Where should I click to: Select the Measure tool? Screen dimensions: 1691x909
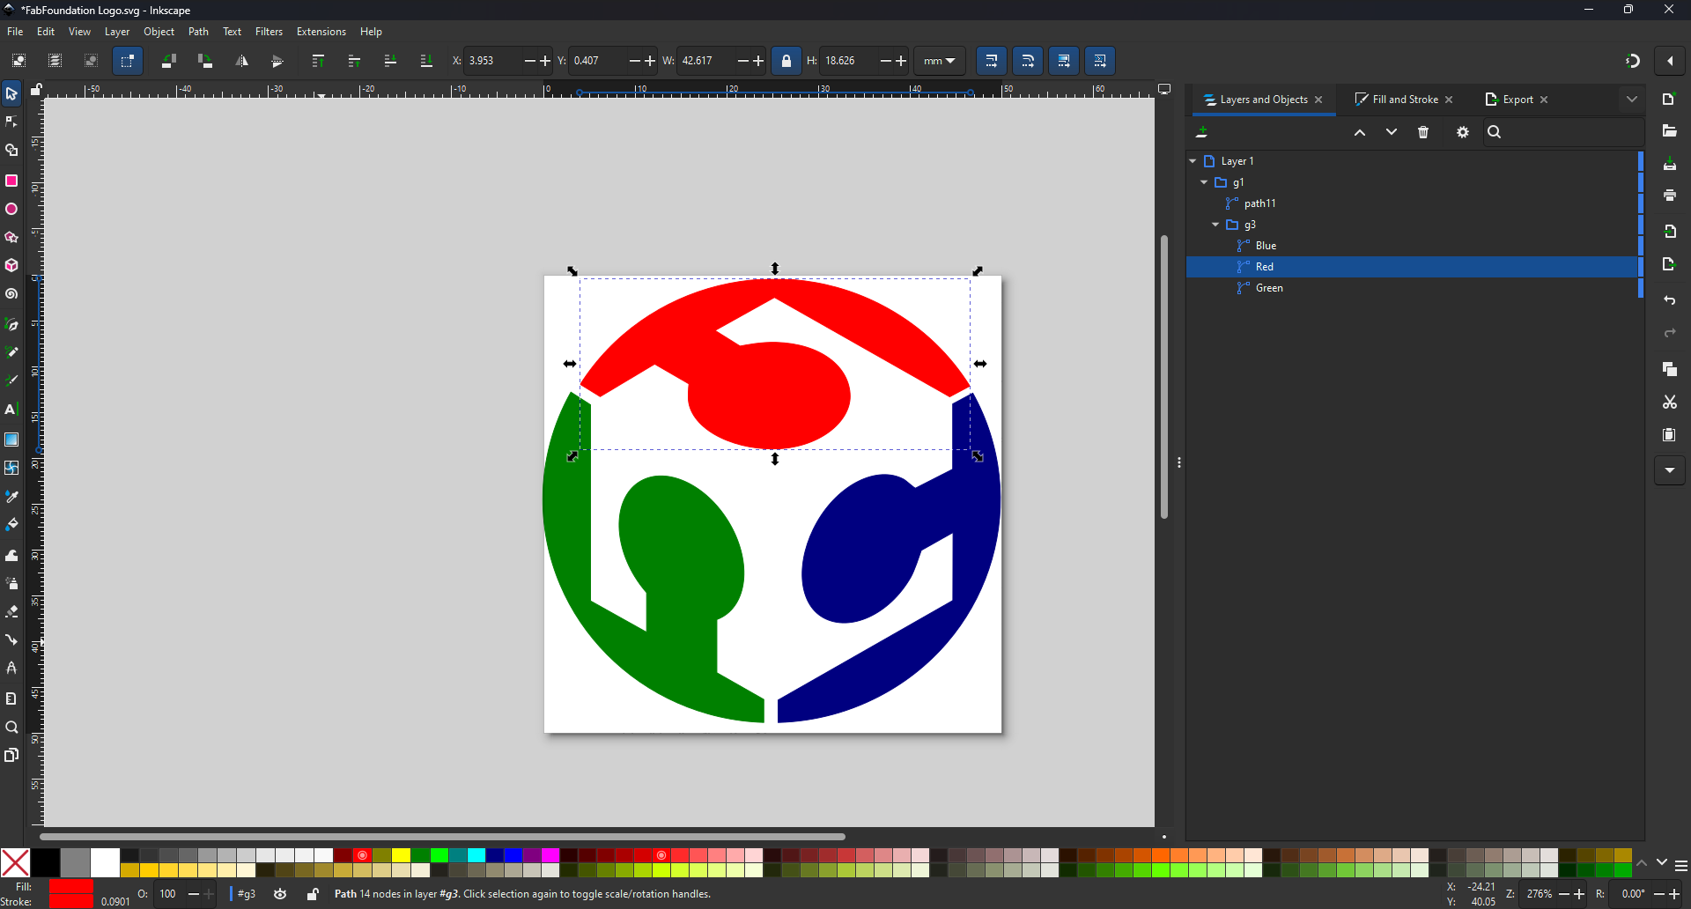tap(11, 698)
